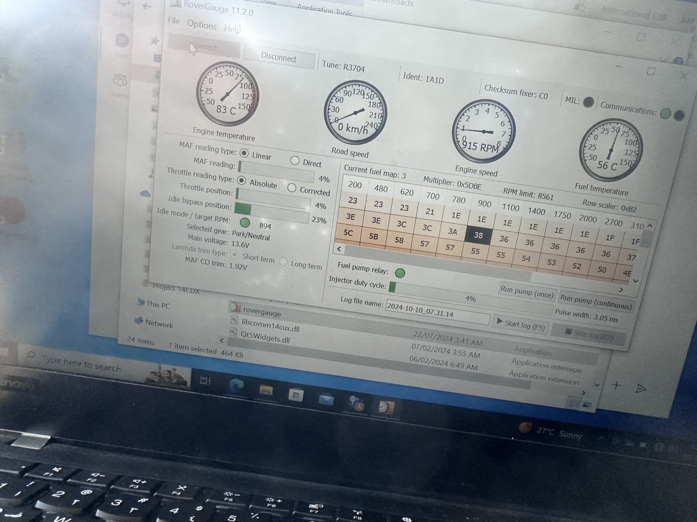Screen dimensions: 697x522
Task: Select Short term lambda trim
Action: (x=235, y=254)
